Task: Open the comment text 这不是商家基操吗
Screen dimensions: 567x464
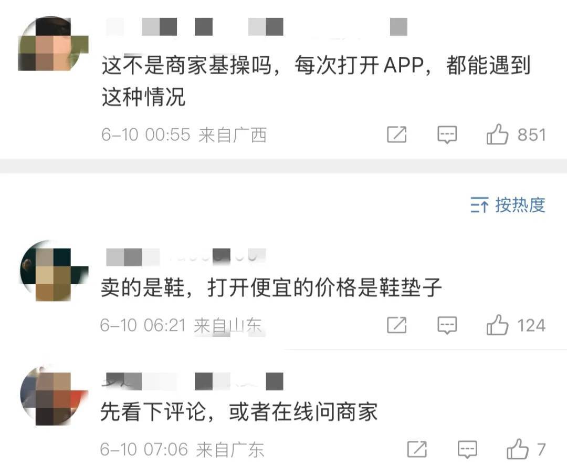Action: (x=316, y=81)
